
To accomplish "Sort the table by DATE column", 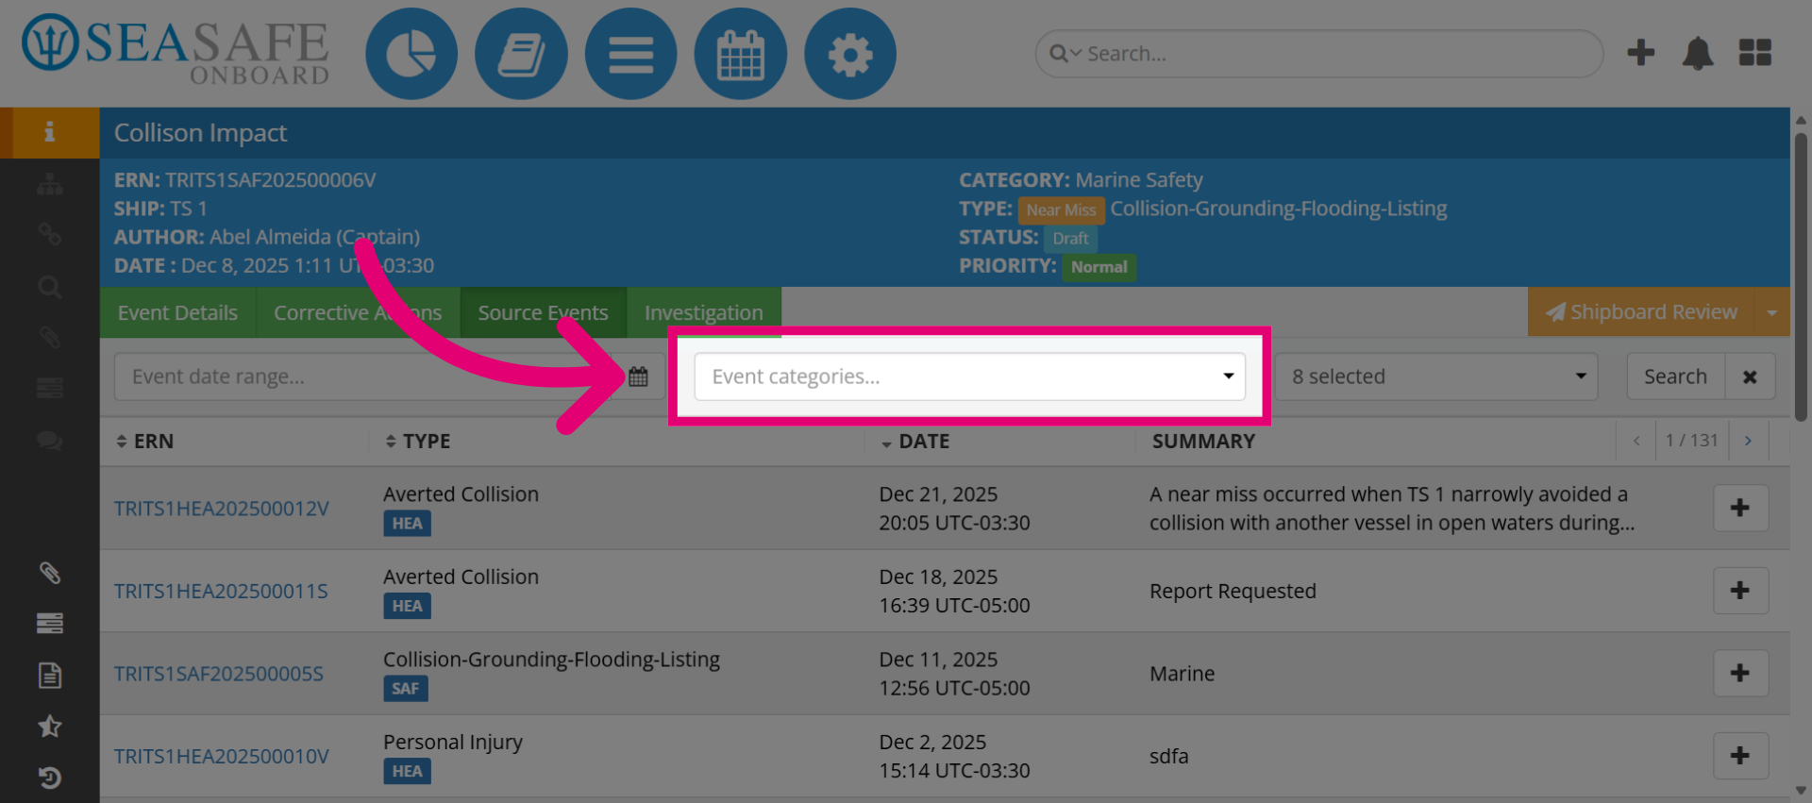I will [x=915, y=441].
